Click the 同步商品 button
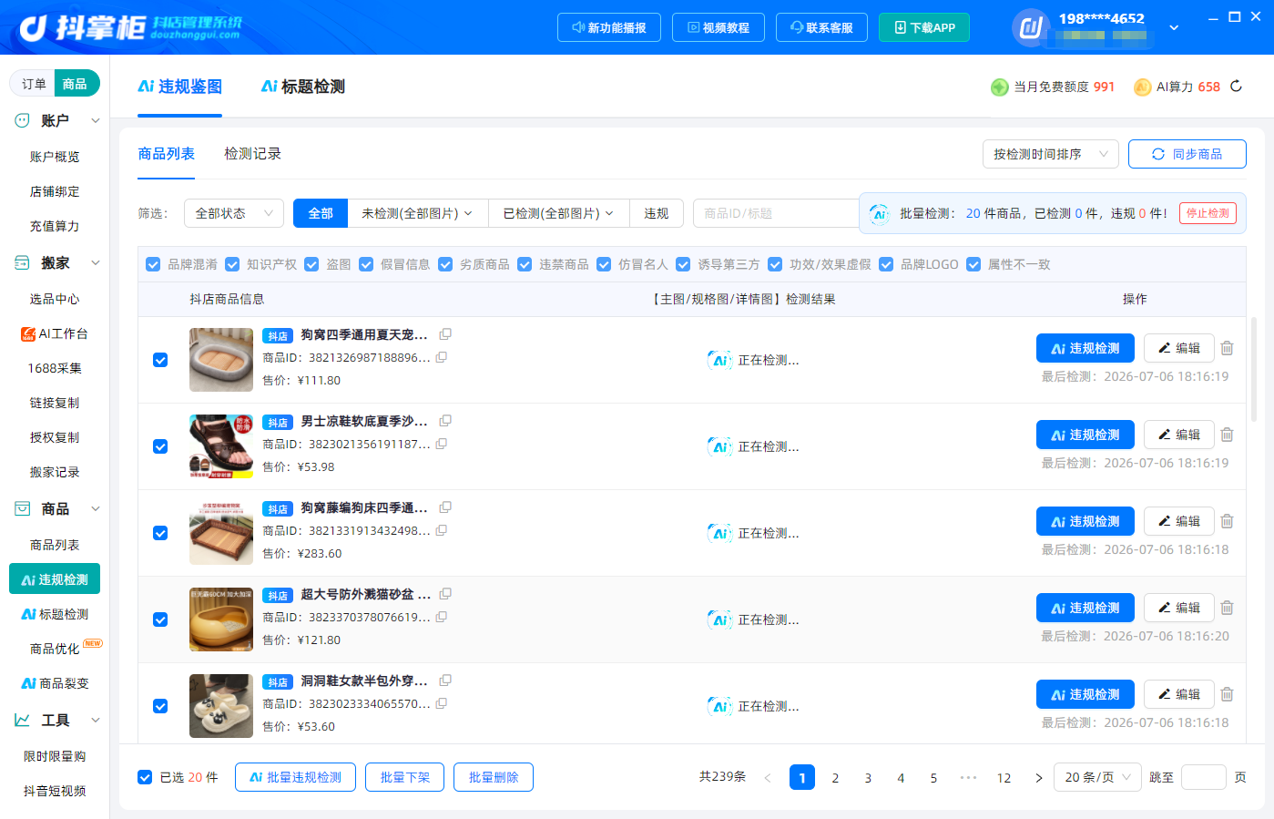Viewport: 1274px width, 819px height. coord(1187,154)
